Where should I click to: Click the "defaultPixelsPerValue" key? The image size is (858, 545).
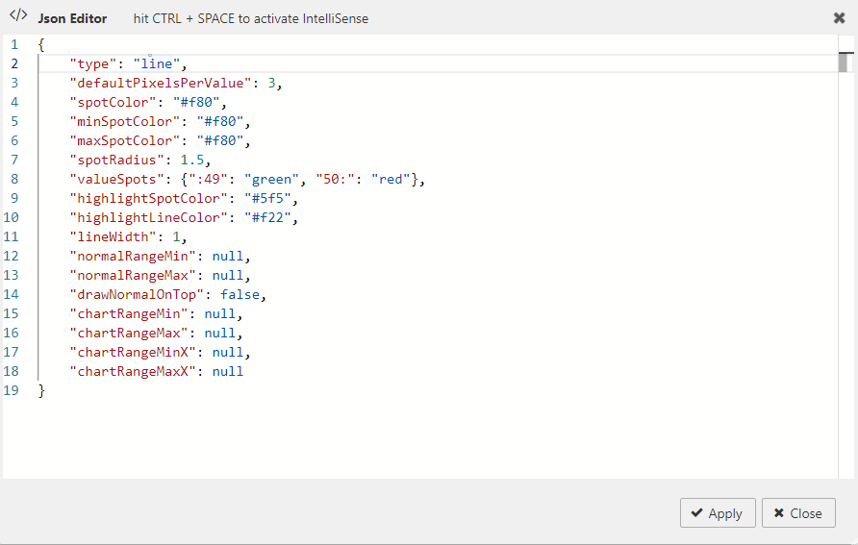pos(161,84)
